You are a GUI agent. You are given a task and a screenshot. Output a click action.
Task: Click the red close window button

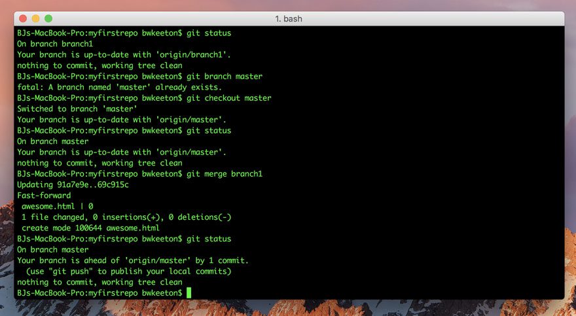pyautogui.click(x=23, y=18)
